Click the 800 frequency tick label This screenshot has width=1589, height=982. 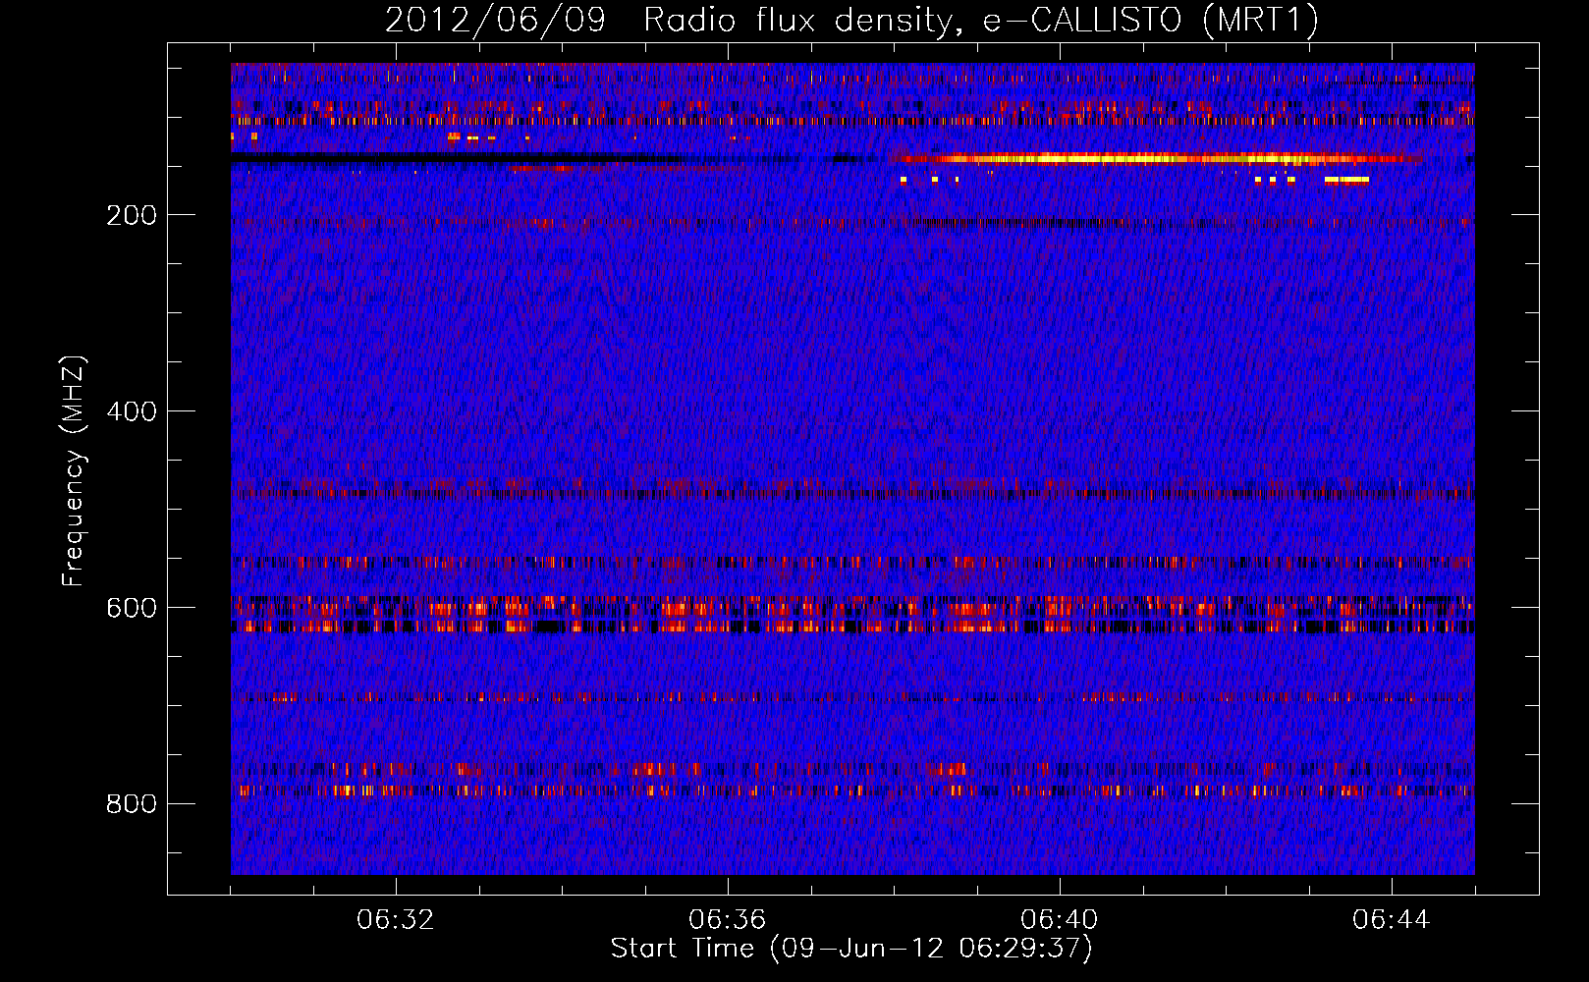132,804
